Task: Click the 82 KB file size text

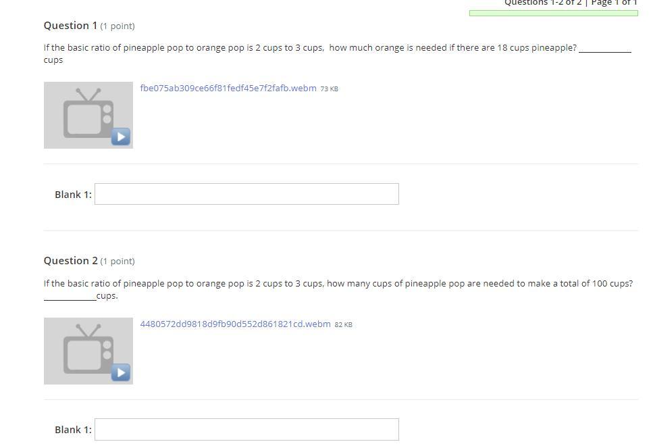Action: pos(343,325)
